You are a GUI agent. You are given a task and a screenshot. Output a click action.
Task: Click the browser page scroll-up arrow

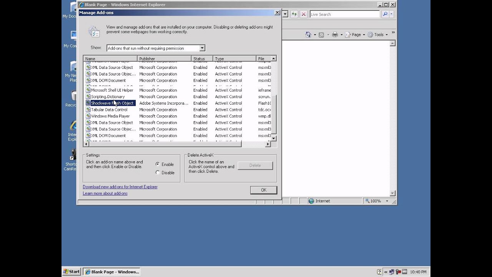click(392, 43)
